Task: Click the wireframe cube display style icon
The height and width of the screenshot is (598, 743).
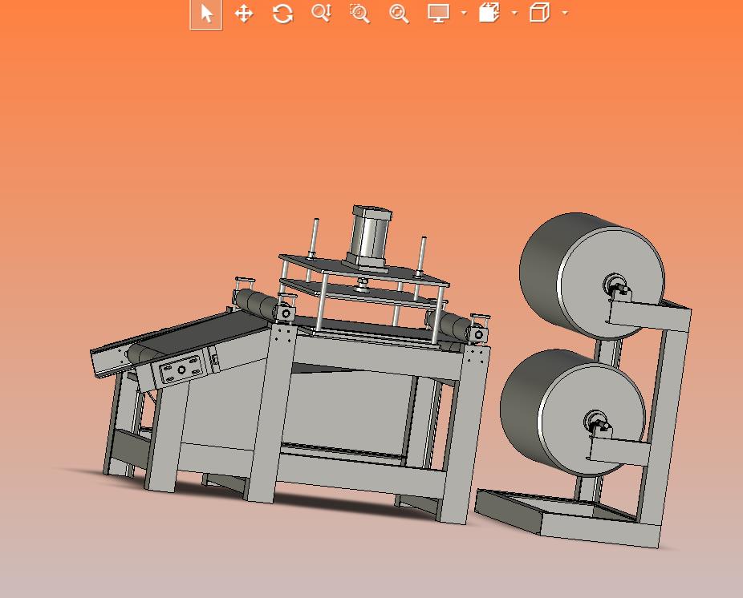Action: (539, 13)
